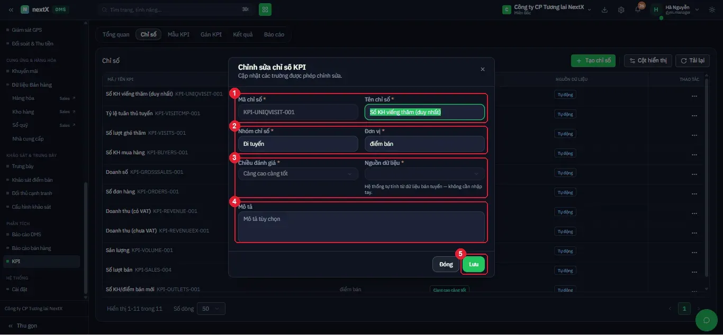The image size is (723, 335).
Task: Open Sổ quỹ Sales external link icon
Action: coord(74,125)
